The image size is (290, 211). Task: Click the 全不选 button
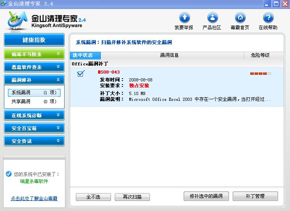coord(93,197)
